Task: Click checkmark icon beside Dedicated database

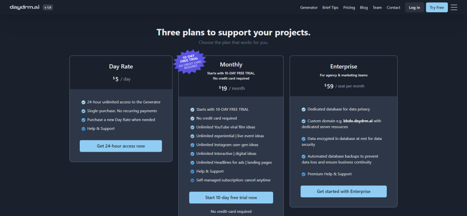Action: coord(304,109)
